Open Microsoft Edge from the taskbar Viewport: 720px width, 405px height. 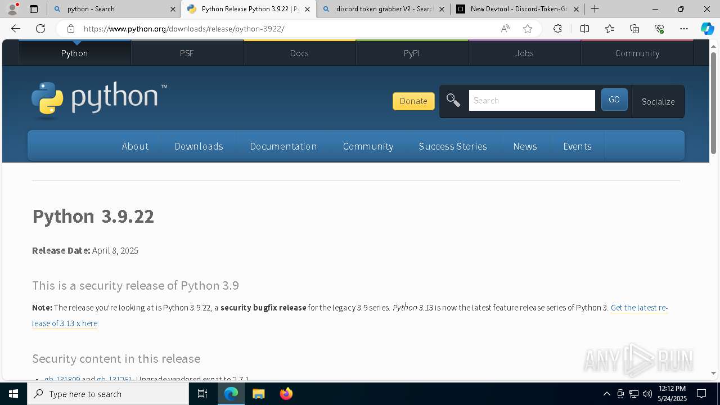231,394
